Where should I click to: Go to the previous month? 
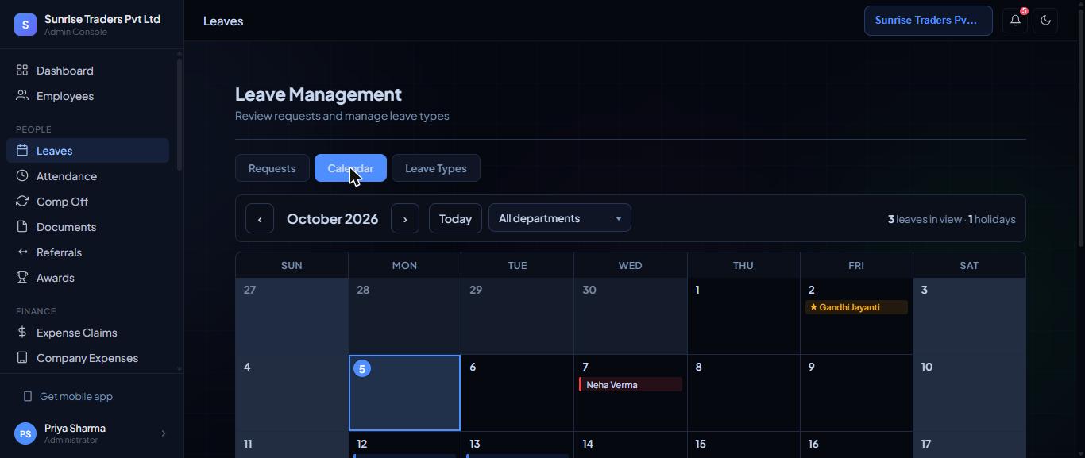point(260,219)
